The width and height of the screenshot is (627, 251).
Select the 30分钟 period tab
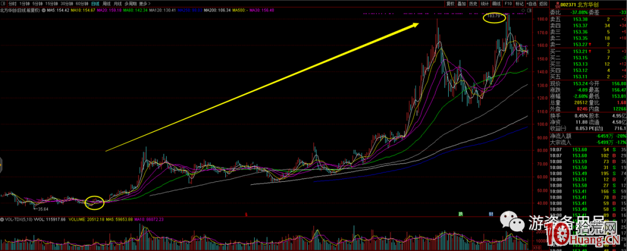[x=67, y=3]
